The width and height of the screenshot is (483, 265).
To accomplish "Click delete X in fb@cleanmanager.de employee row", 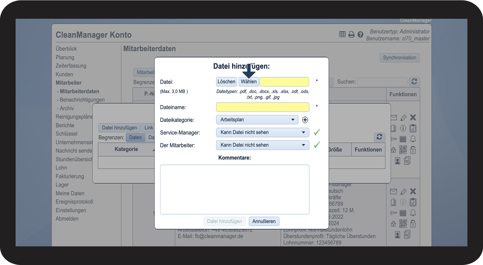I will pyautogui.click(x=413, y=192).
